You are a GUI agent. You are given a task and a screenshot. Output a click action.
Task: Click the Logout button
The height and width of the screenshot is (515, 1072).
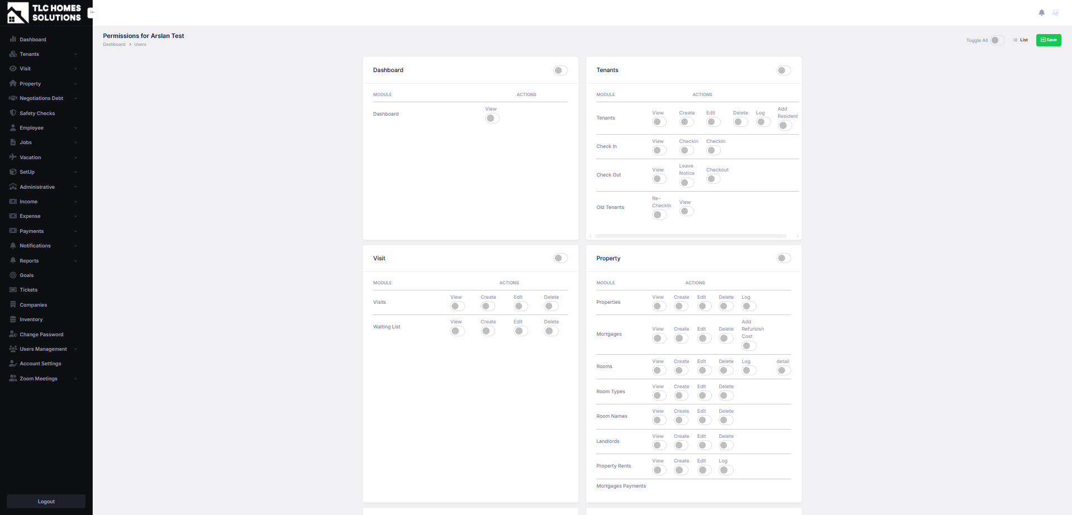[46, 502]
